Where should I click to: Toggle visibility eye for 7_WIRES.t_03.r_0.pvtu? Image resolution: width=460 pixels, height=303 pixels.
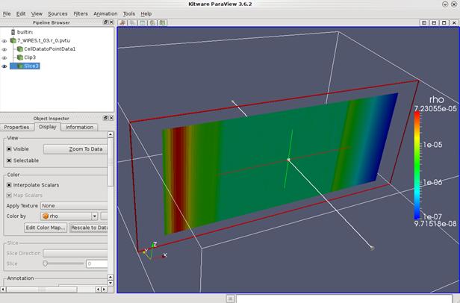tap(4, 41)
